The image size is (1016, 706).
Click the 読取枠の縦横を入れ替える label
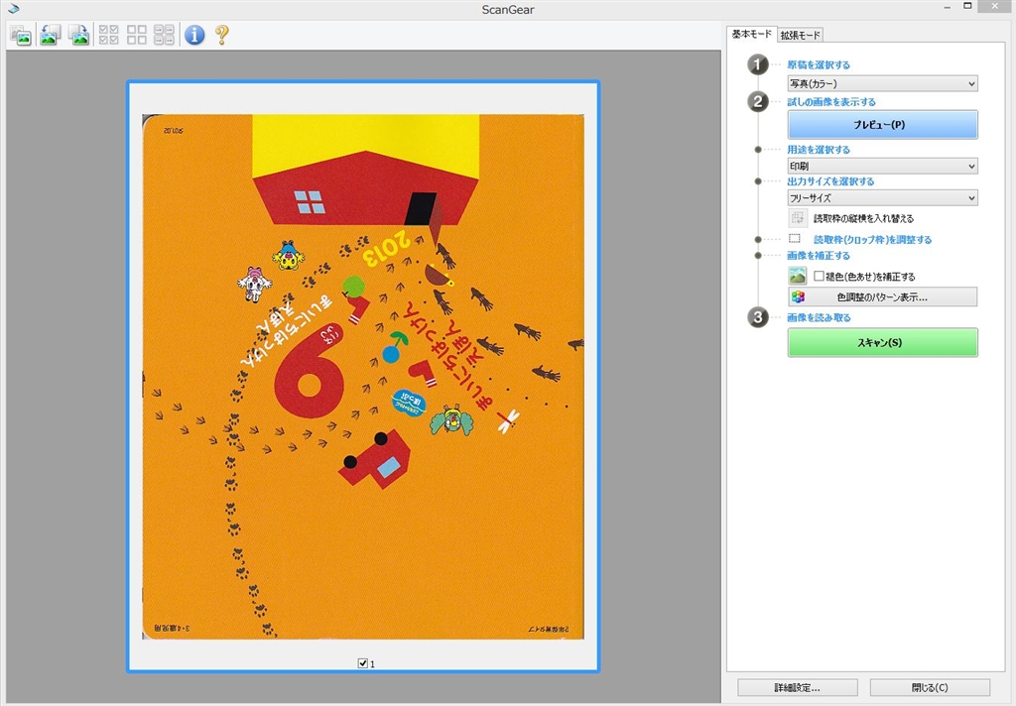click(x=864, y=219)
